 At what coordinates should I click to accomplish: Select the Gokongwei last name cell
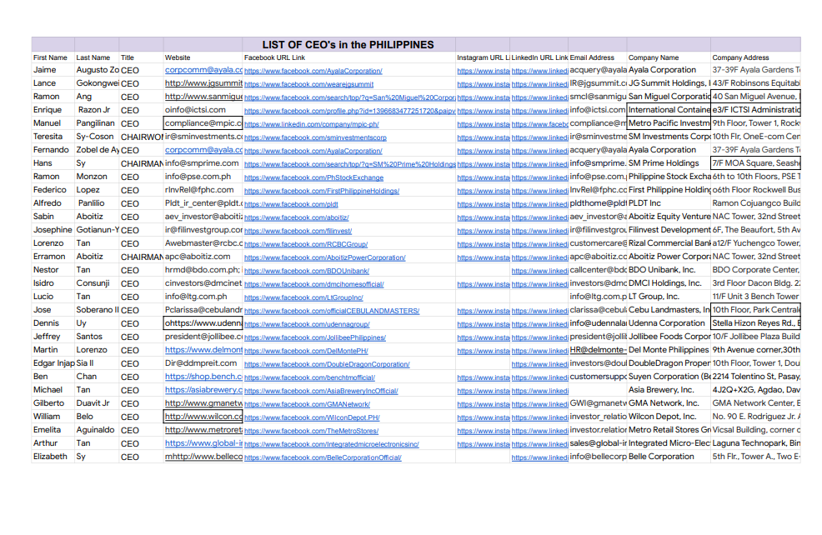[x=97, y=83]
